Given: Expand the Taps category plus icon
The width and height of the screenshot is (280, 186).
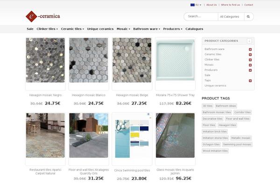Looking at the screenshot, I should coord(250,80).
